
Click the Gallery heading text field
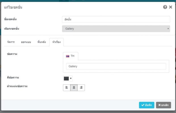tap(116, 66)
